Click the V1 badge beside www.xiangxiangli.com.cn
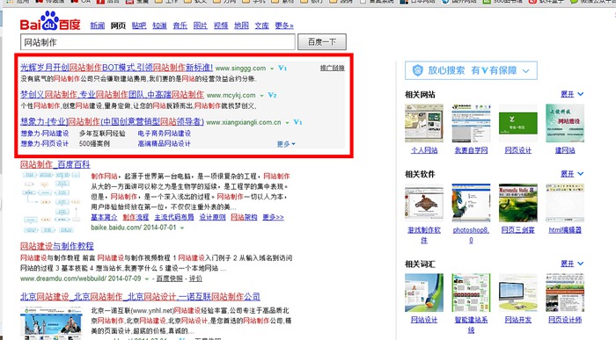 coord(297,122)
